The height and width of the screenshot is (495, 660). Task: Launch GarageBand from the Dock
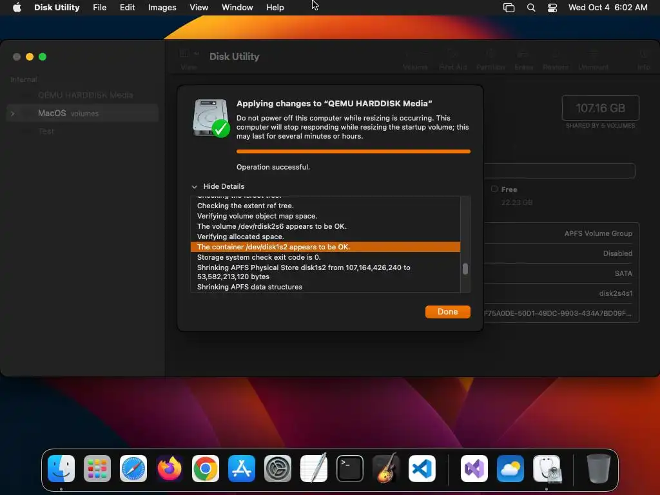[386, 468]
